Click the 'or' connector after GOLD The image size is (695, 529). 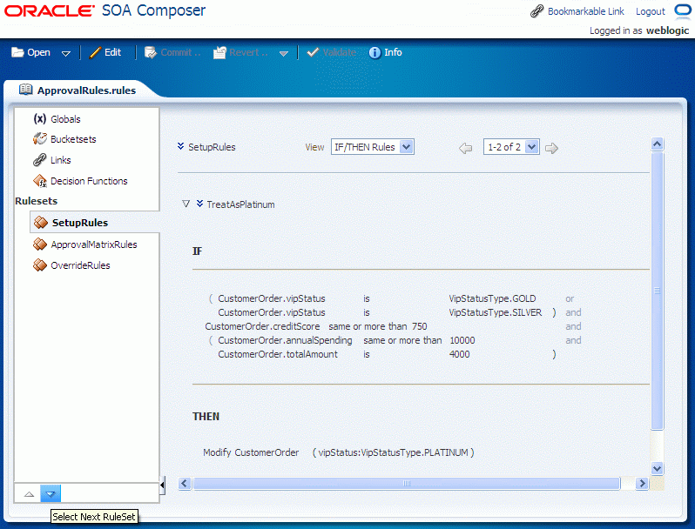click(570, 298)
